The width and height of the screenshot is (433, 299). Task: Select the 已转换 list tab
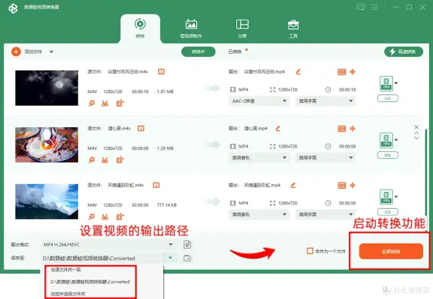235,52
